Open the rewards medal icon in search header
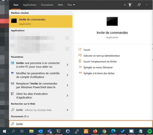The width and height of the screenshot is (153, 135). click(130, 5)
